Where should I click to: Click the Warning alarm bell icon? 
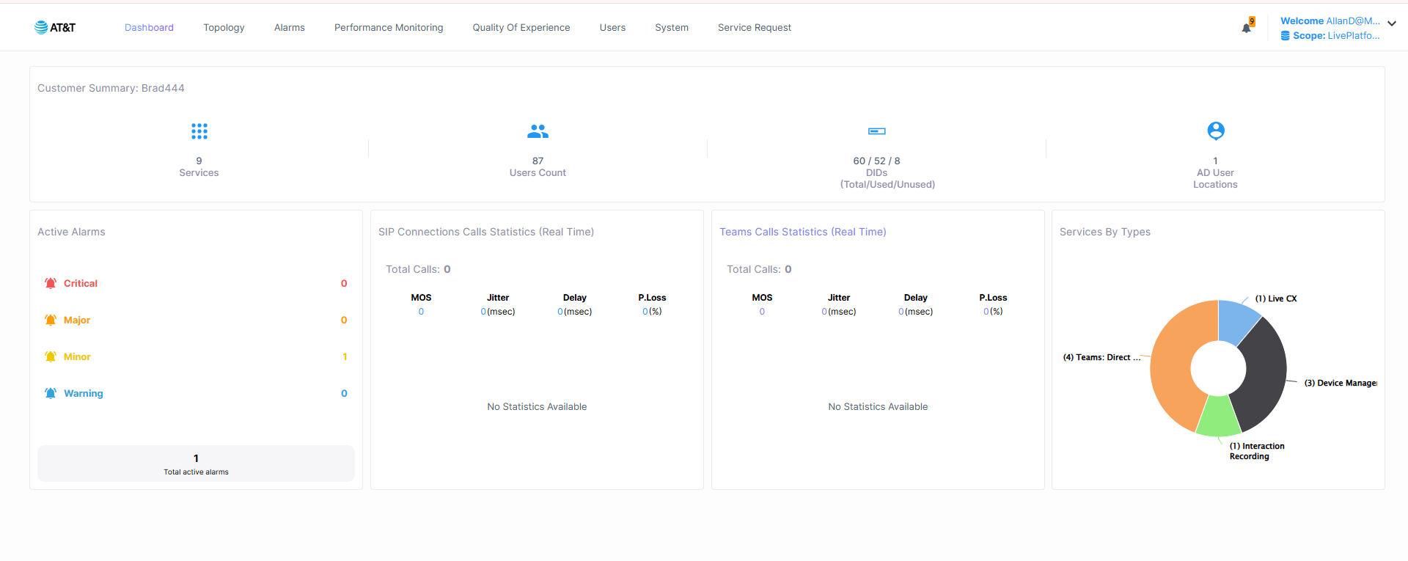pyautogui.click(x=51, y=393)
